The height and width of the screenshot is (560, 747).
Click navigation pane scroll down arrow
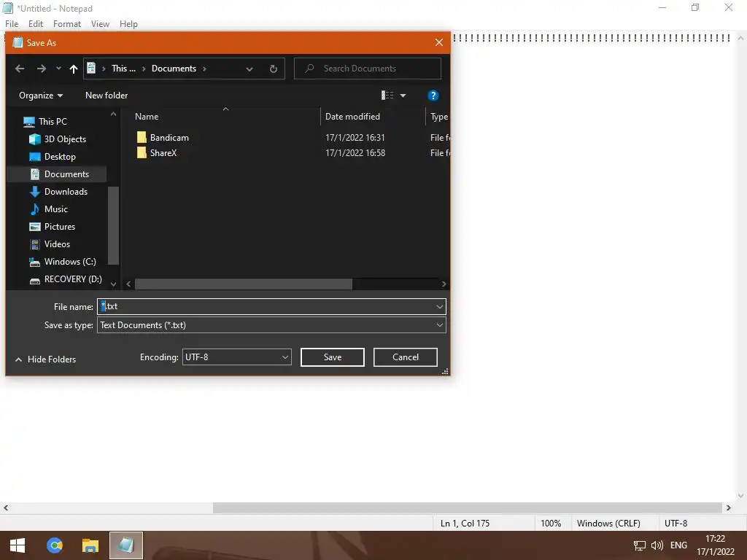point(113,284)
